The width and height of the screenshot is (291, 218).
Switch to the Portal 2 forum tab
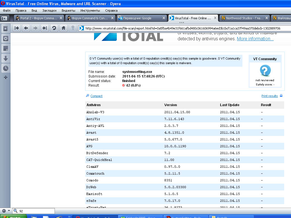click(x=39, y=18)
